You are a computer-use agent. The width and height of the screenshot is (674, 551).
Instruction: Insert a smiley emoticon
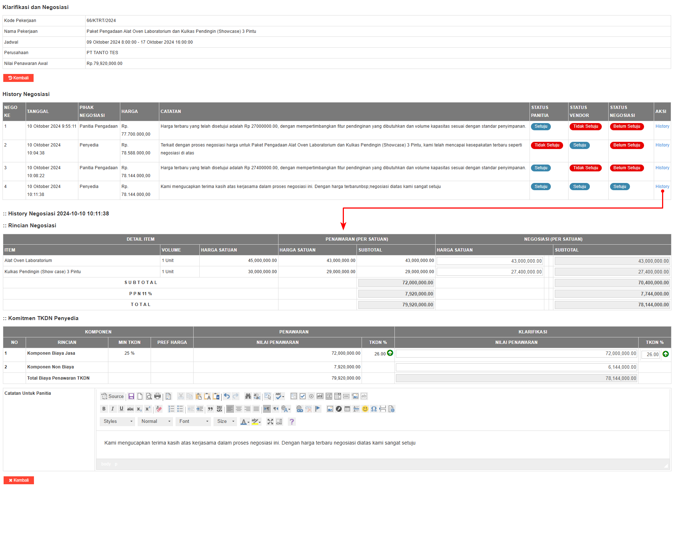[365, 409]
